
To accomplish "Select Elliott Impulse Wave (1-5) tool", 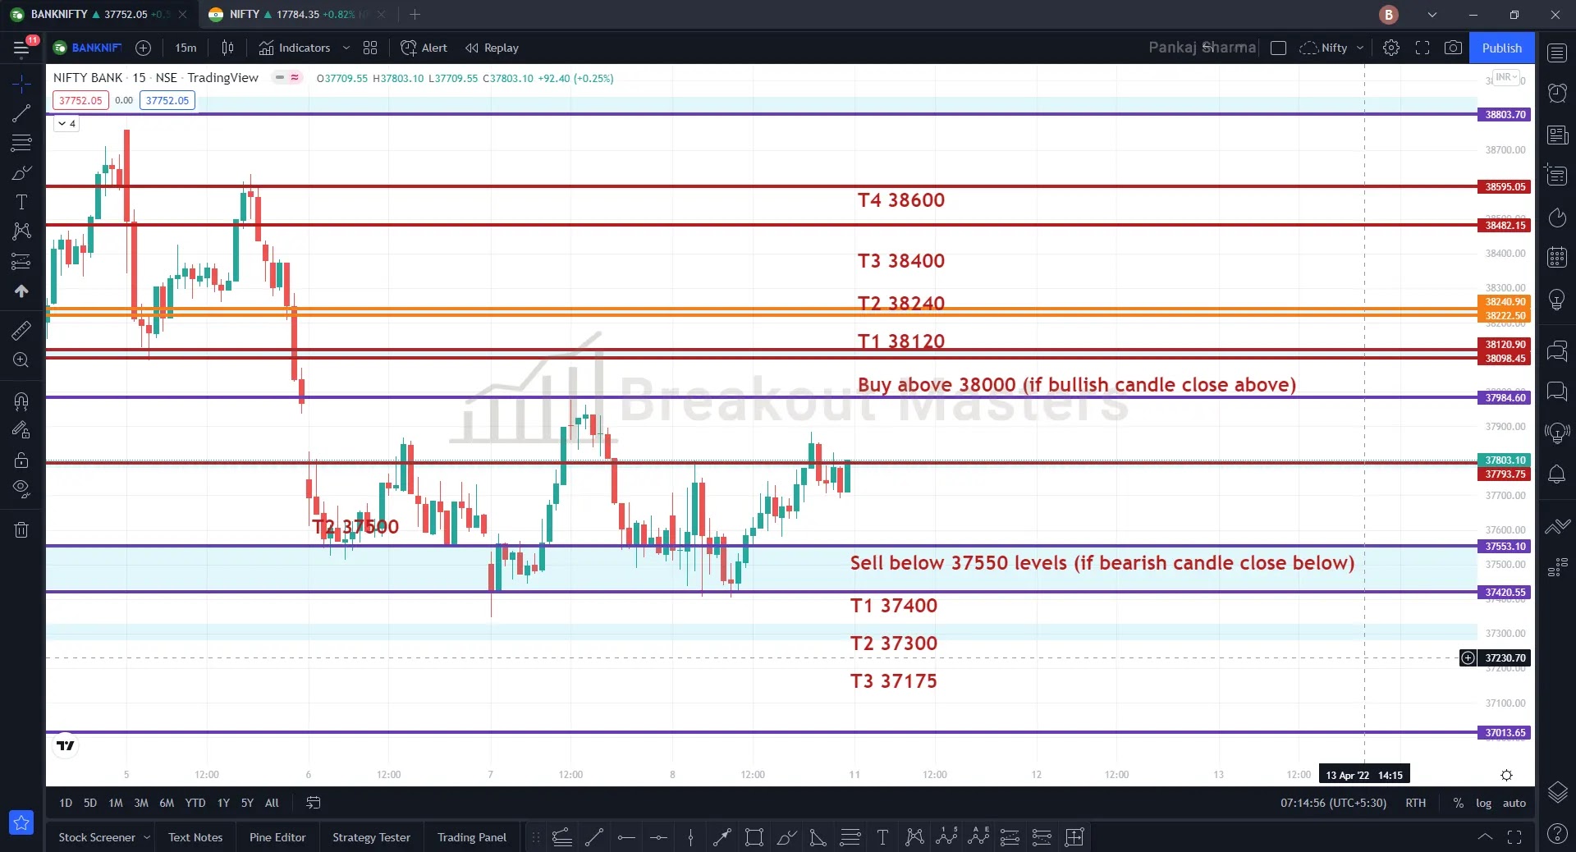I will 946,837.
